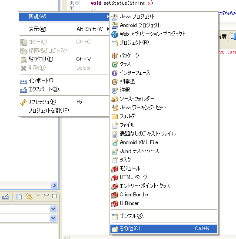Minimize the left panel view

tap(47, 195)
